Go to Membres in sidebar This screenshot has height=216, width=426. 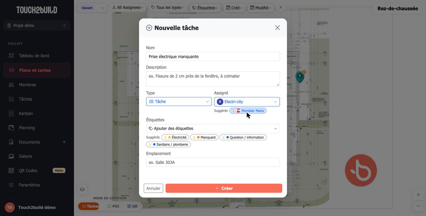point(37,85)
